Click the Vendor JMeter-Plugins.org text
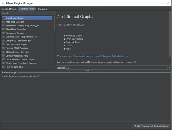 tap(71, 25)
